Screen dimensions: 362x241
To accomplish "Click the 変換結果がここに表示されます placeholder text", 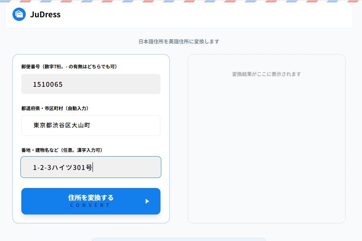I will tap(266, 74).
